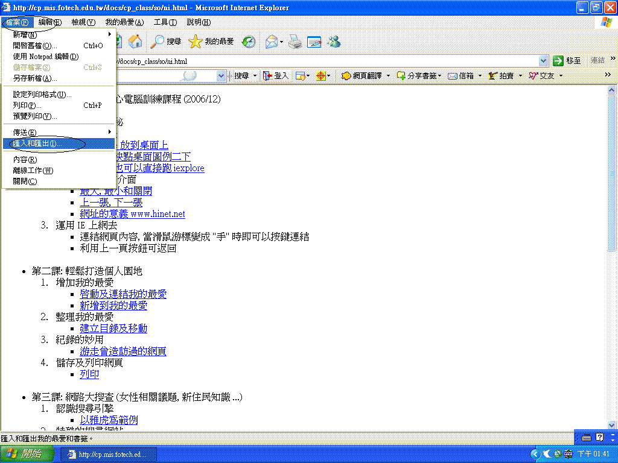Select 匯入和匯出 from the File menu
Image resolution: width=618 pixels, height=463 pixels.
tap(37, 143)
